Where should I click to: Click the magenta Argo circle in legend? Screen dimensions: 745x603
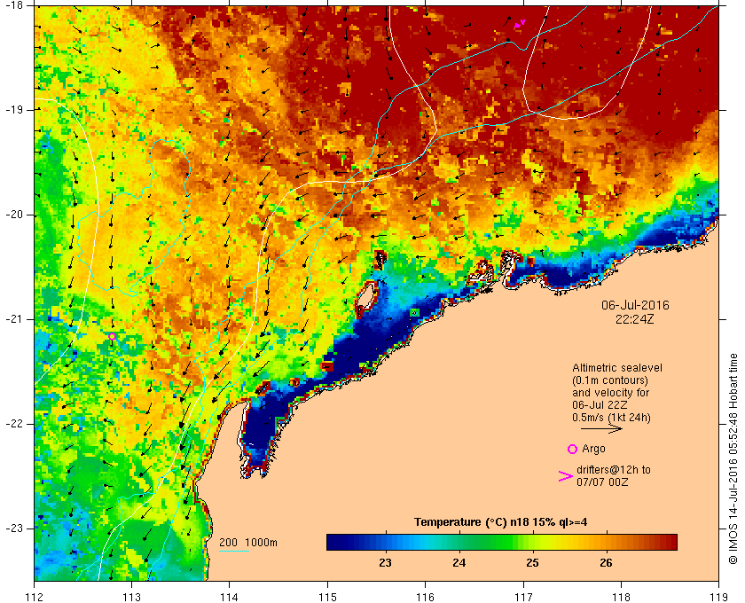point(573,449)
